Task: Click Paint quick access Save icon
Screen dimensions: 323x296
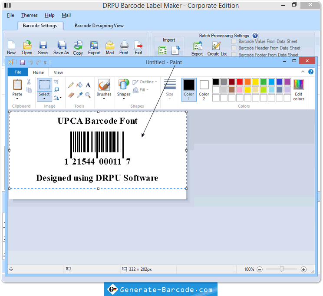Action: tap(23, 62)
